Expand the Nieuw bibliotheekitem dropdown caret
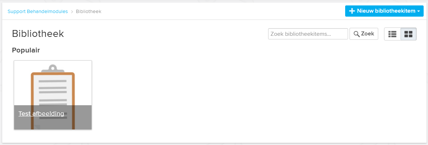Viewport: 428px width, 145px height. [419, 11]
